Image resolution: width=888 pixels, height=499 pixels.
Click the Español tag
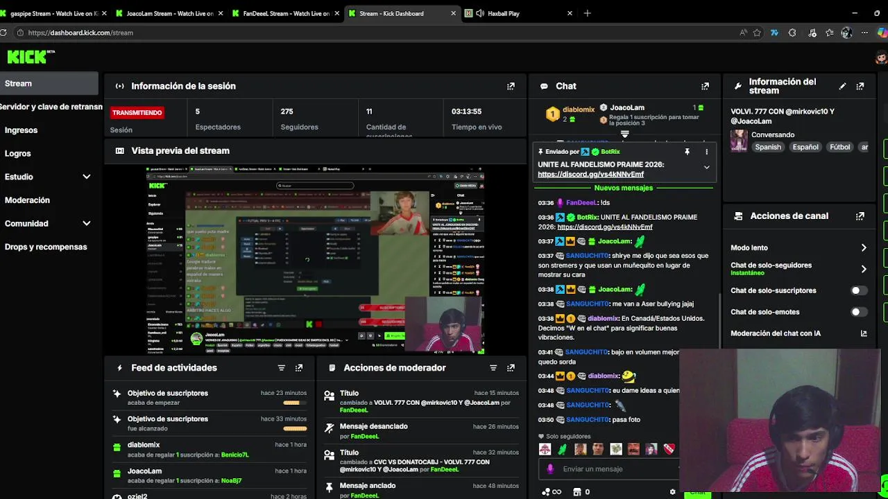pyautogui.click(x=805, y=148)
